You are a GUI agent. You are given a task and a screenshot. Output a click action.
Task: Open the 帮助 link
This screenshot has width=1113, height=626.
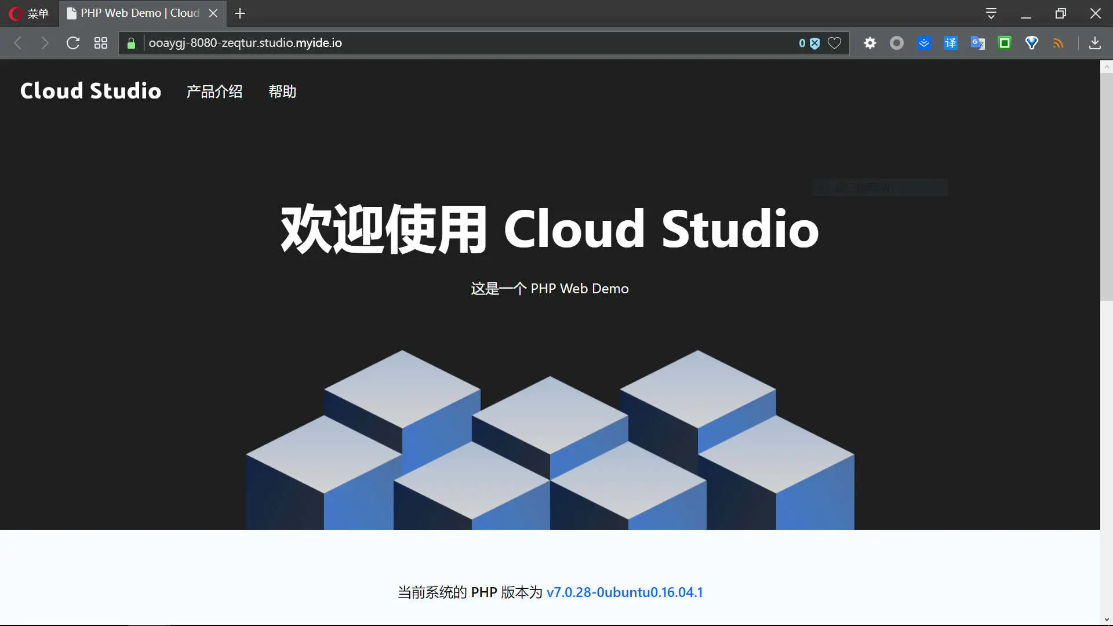point(282,92)
